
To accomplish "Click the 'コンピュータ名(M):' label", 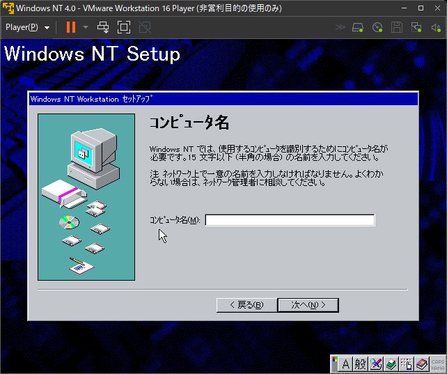I will pos(175,220).
